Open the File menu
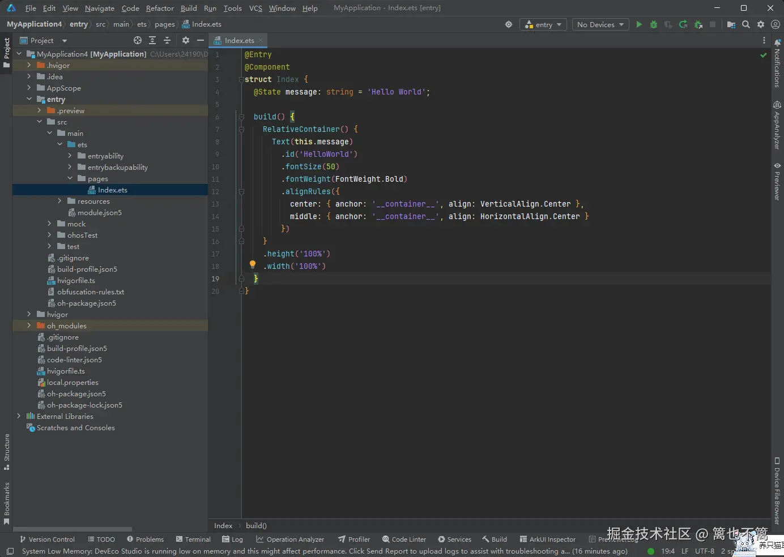 [x=31, y=8]
